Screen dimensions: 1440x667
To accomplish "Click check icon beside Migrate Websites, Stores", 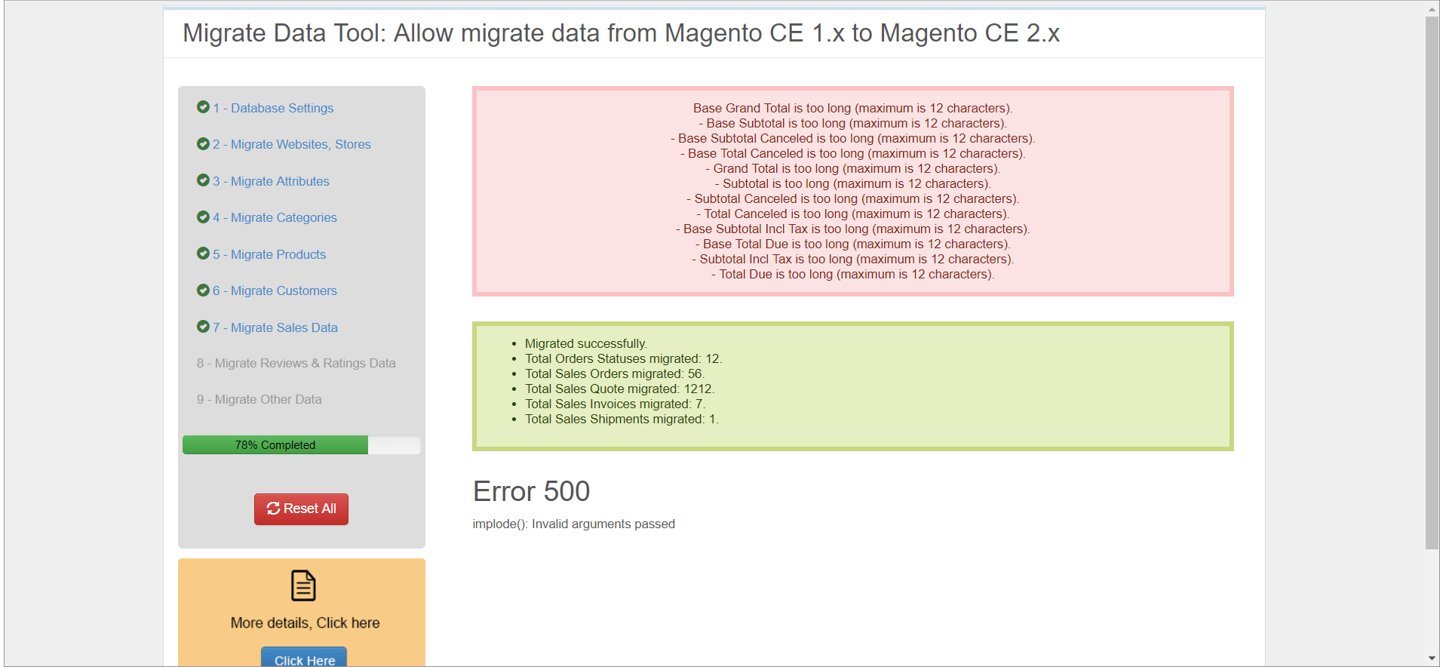I will tap(203, 143).
